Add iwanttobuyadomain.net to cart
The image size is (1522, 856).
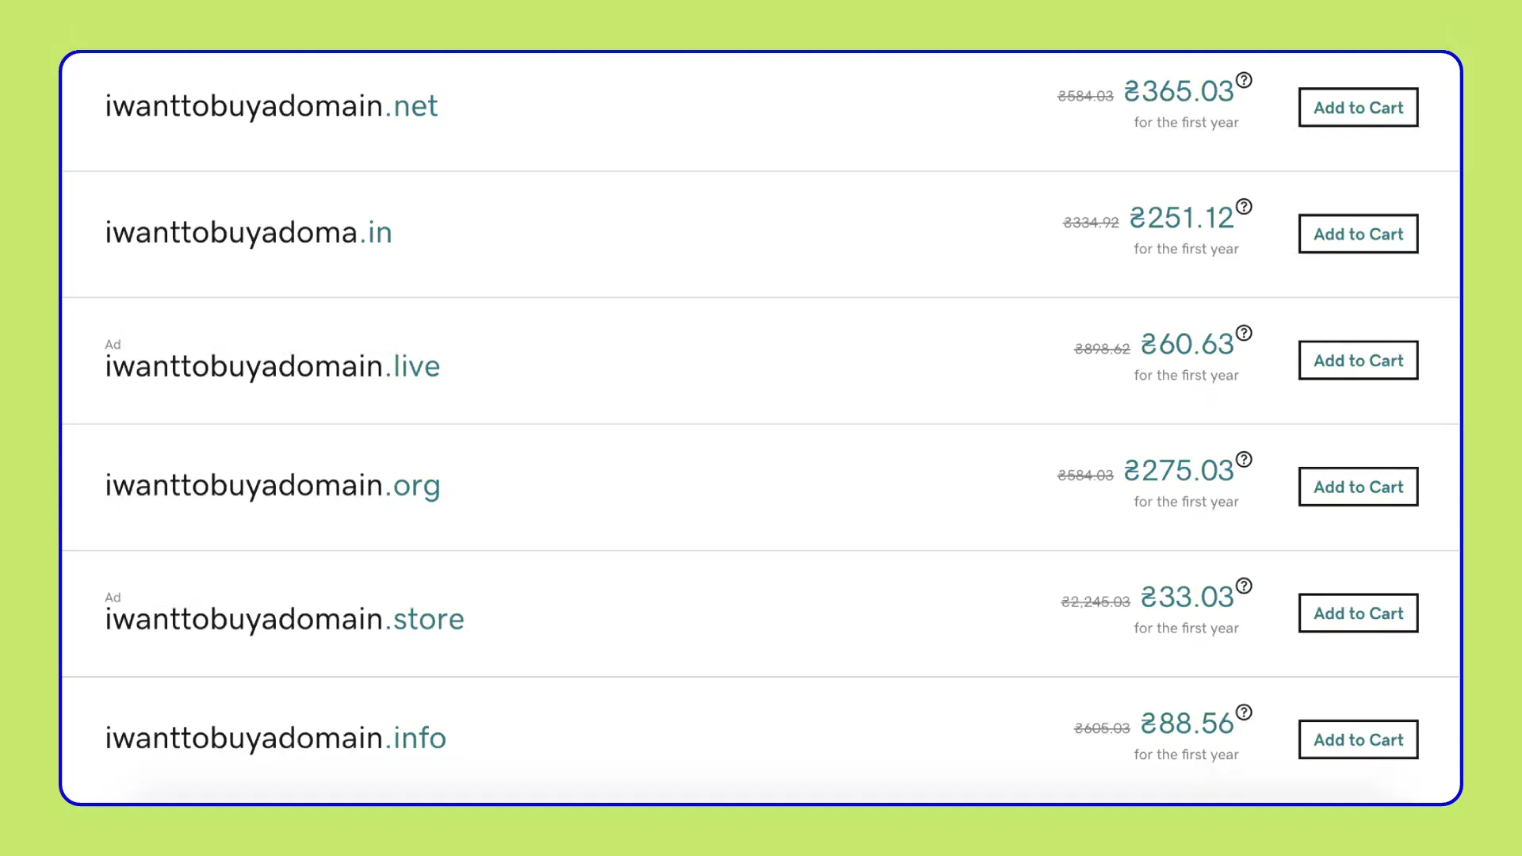1357,108
